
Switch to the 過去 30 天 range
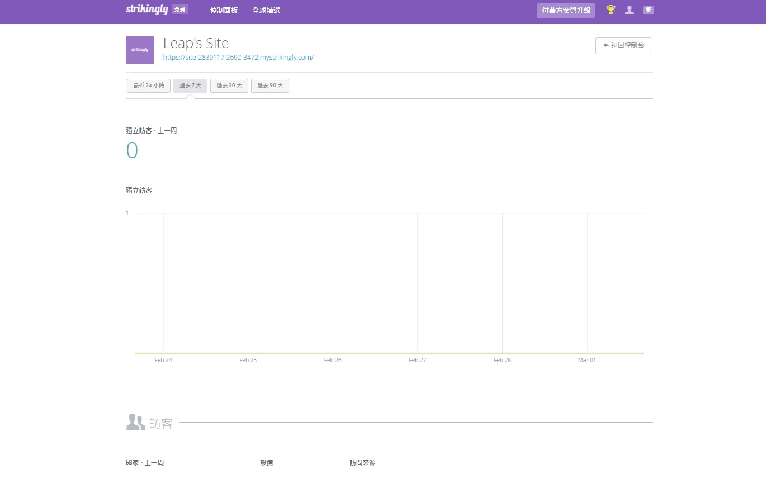click(229, 86)
